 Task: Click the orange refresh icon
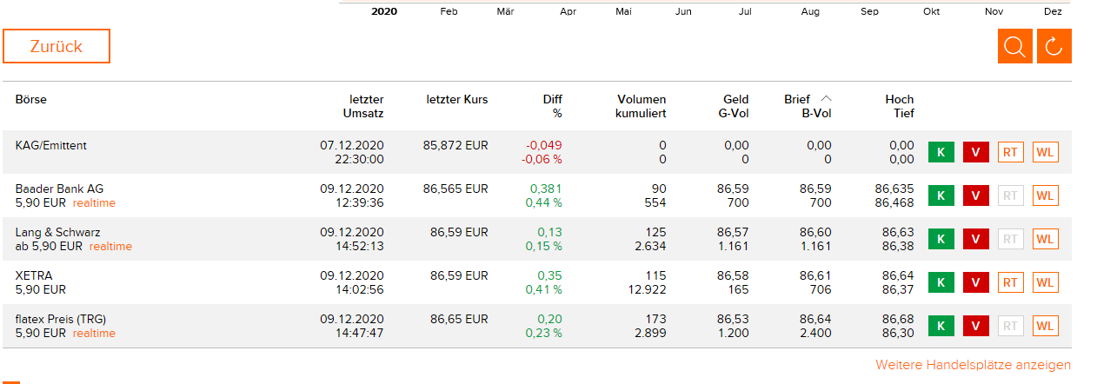tap(1054, 46)
